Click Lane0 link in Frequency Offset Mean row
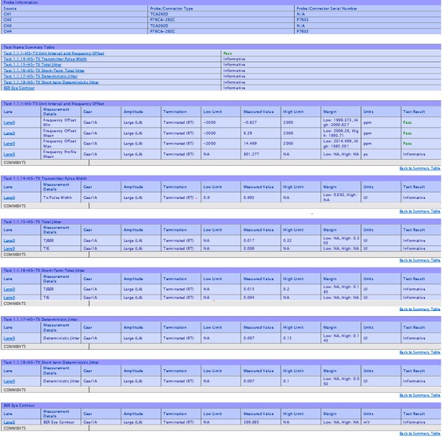The image size is (442, 437). 9,133
